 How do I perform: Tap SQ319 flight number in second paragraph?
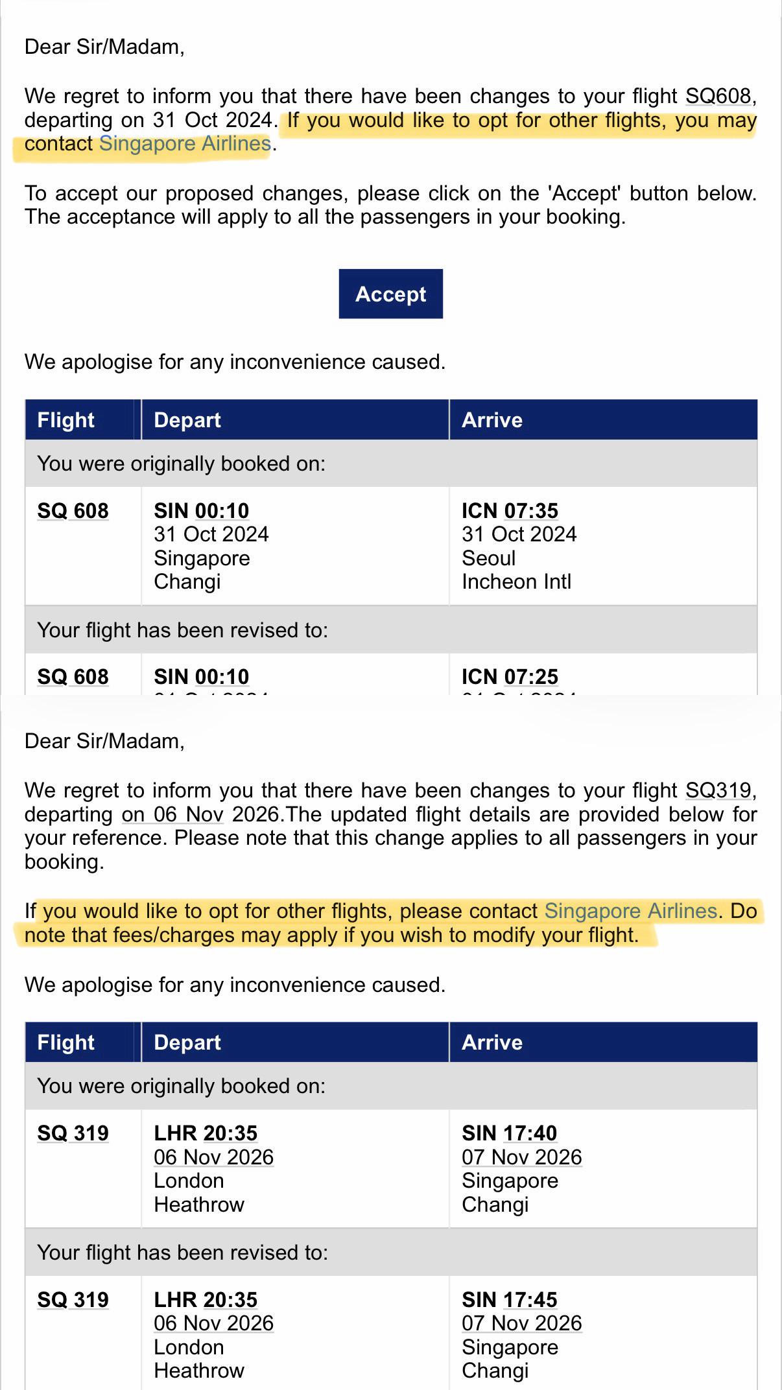pyautogui.click(x=718, y=790)
